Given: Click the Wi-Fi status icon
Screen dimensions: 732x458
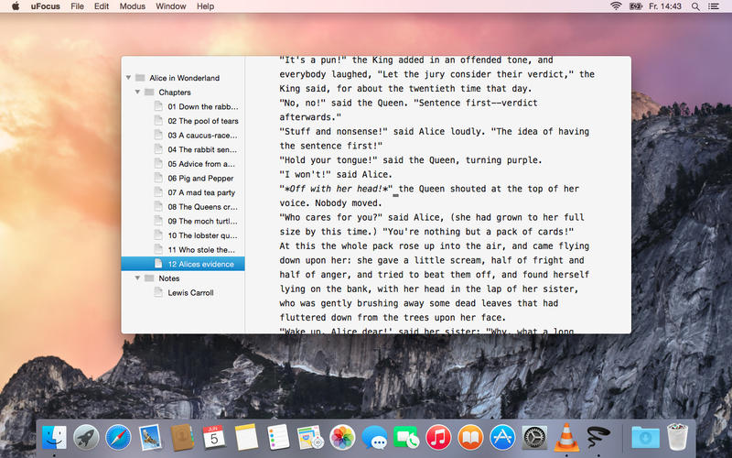Looking at the screenshot, I should click(616, 6).
